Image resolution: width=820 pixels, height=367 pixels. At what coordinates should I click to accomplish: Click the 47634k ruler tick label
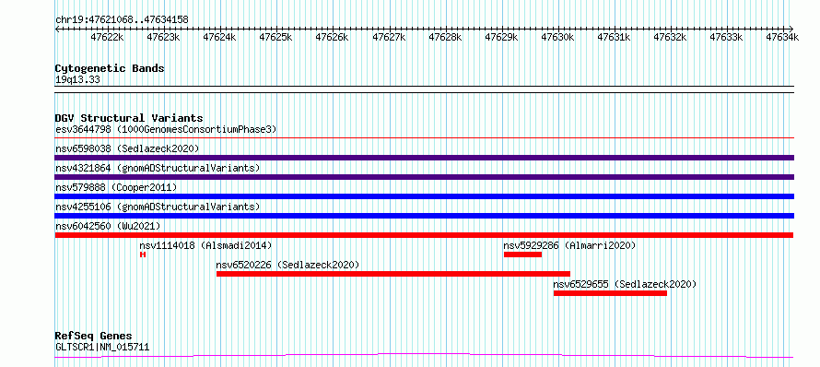click(x=782, y=37)
